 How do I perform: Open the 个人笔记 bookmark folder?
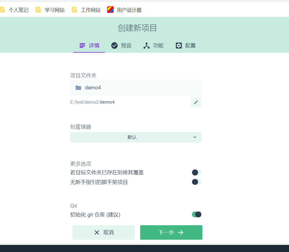pyautogui.click(x=14, y=10)
